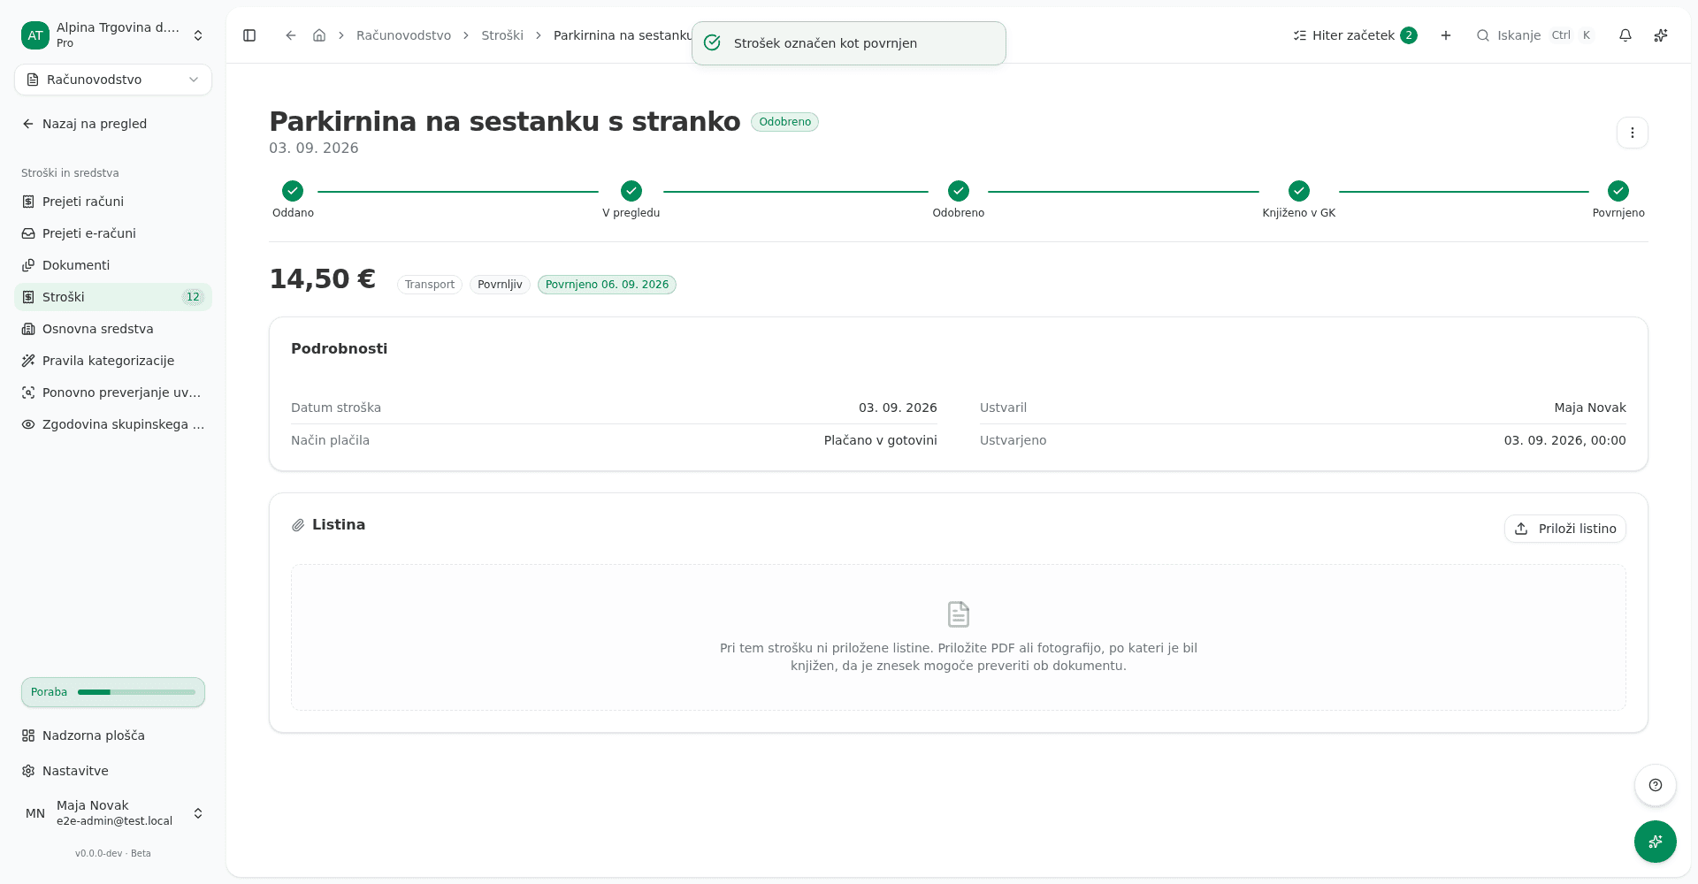This screenshot has width=1698, height=884.
Task: Click the sparkle AI icon in header
Action: (x=1661, y=35)
